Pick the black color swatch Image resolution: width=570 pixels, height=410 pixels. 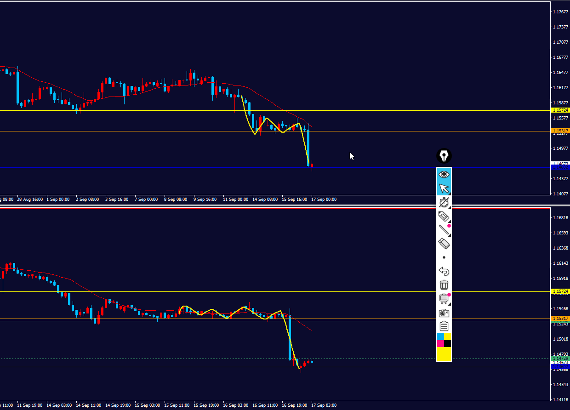[447, 343]
